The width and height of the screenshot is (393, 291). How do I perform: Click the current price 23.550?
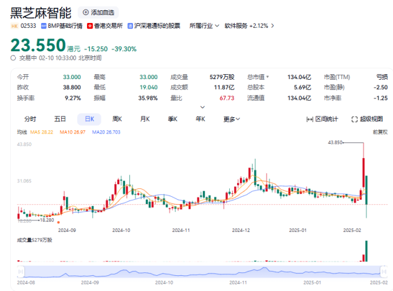[x=38, y=45]
